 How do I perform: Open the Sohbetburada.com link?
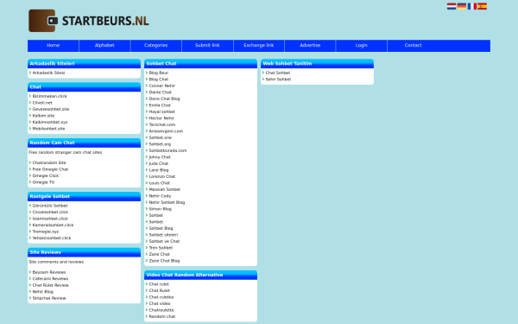tap(167, 150)
